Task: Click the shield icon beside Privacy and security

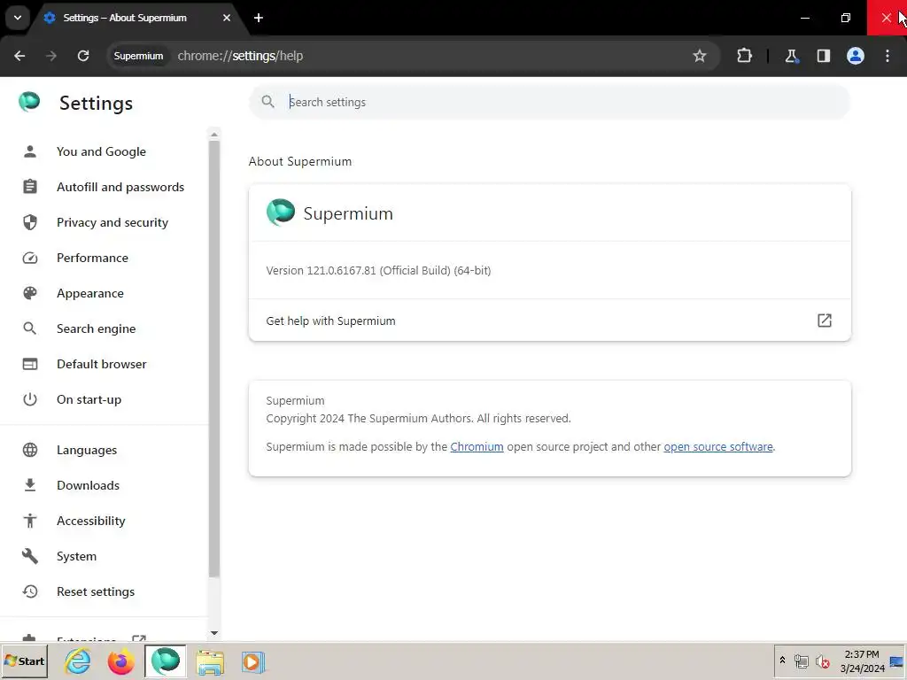Action: coord(30,222)
